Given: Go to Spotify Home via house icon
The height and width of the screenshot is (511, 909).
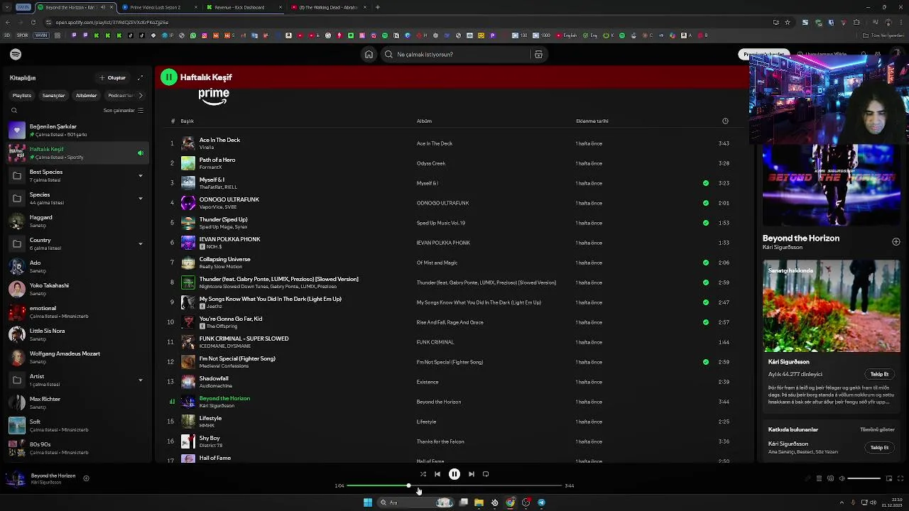Looking at the screenshot, I should click(x=369, y=55).
